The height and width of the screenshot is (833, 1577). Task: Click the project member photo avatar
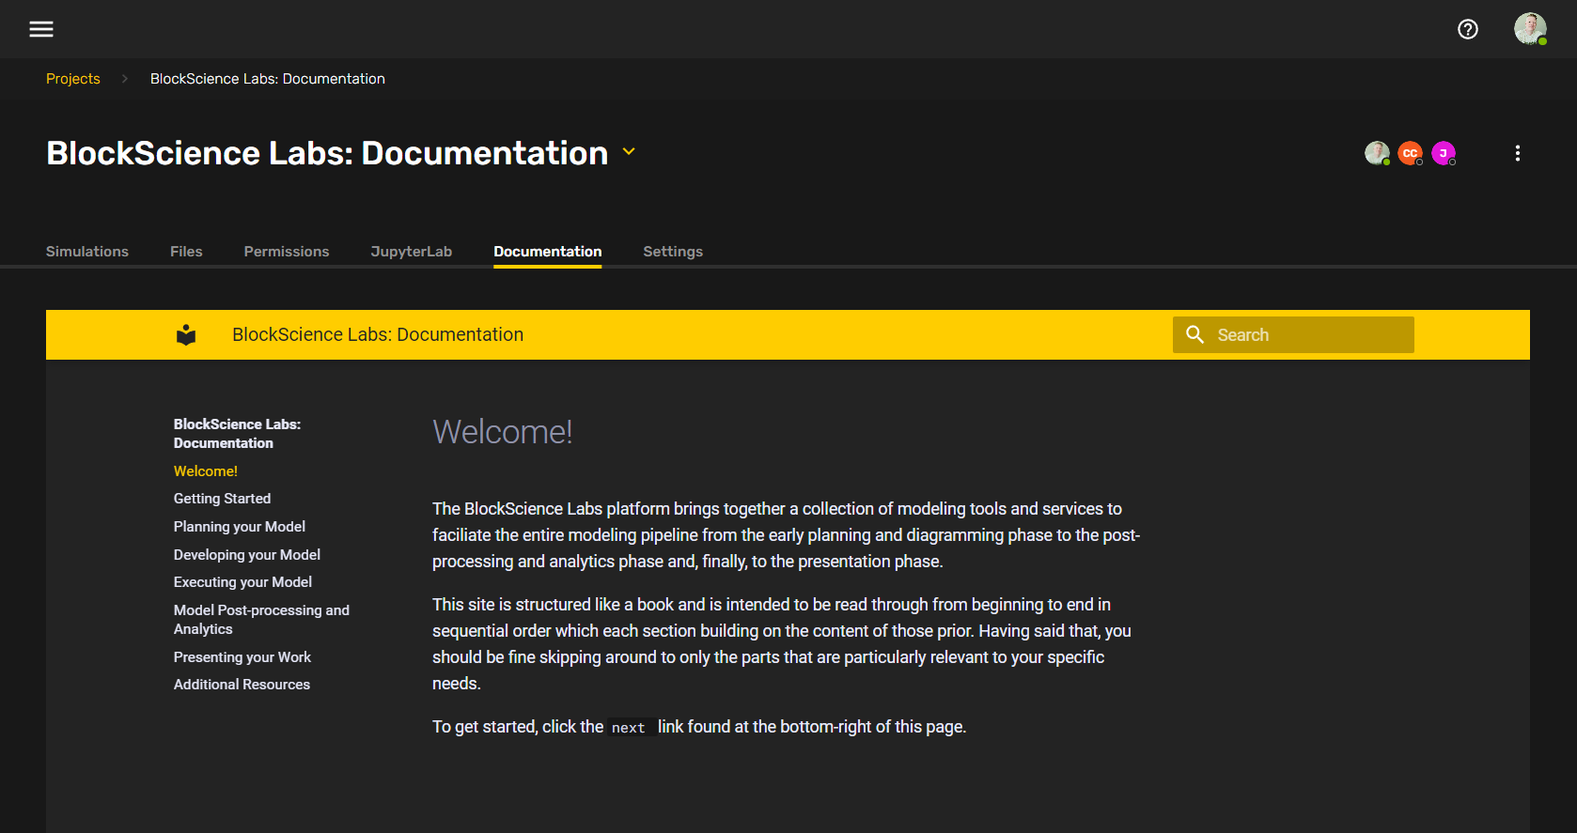coord(1377,153)
